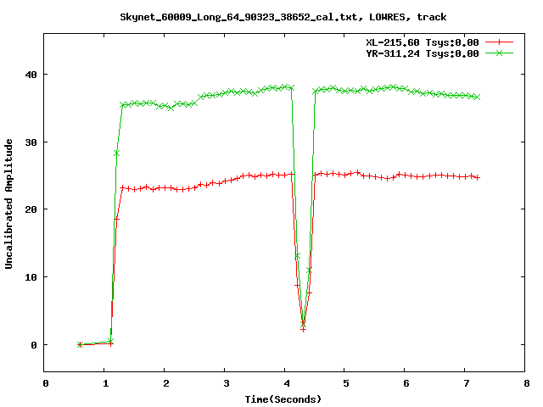Image resolution: width=543 pixels, height=407 pixels.
Task: Click x-axis tick label 6
Action: click(x=406, y=383)
